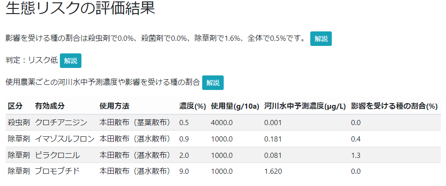Click affected ratio 0.0 in クロチアニジン row
Screen dimensions: 446x186
click(356, 123)
